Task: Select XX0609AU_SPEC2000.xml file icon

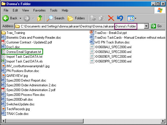Action: pyautogui.click(x=92, y=52)
